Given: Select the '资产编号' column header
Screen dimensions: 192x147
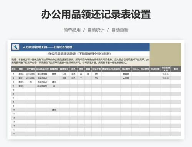Looking at the screenshot, I should pos(31,69).
